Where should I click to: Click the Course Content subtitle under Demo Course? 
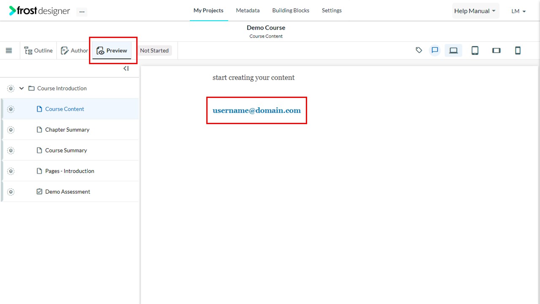click(266, 36)
